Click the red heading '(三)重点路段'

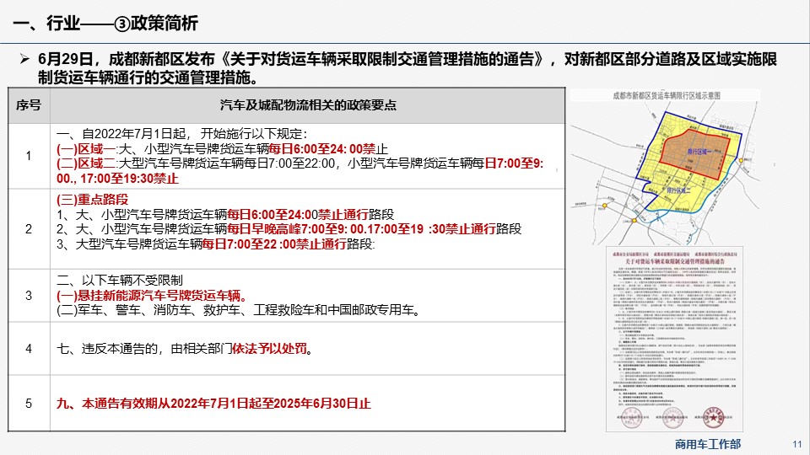92,200
